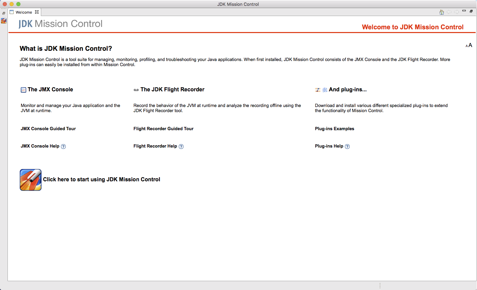The image size is (477, 290).
Task: Click the restore icon at top right of Welcome view
Action: click(x=471, y=11)
